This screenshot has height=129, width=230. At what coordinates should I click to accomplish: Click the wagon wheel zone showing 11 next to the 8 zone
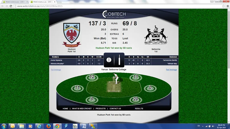point(77,88)
